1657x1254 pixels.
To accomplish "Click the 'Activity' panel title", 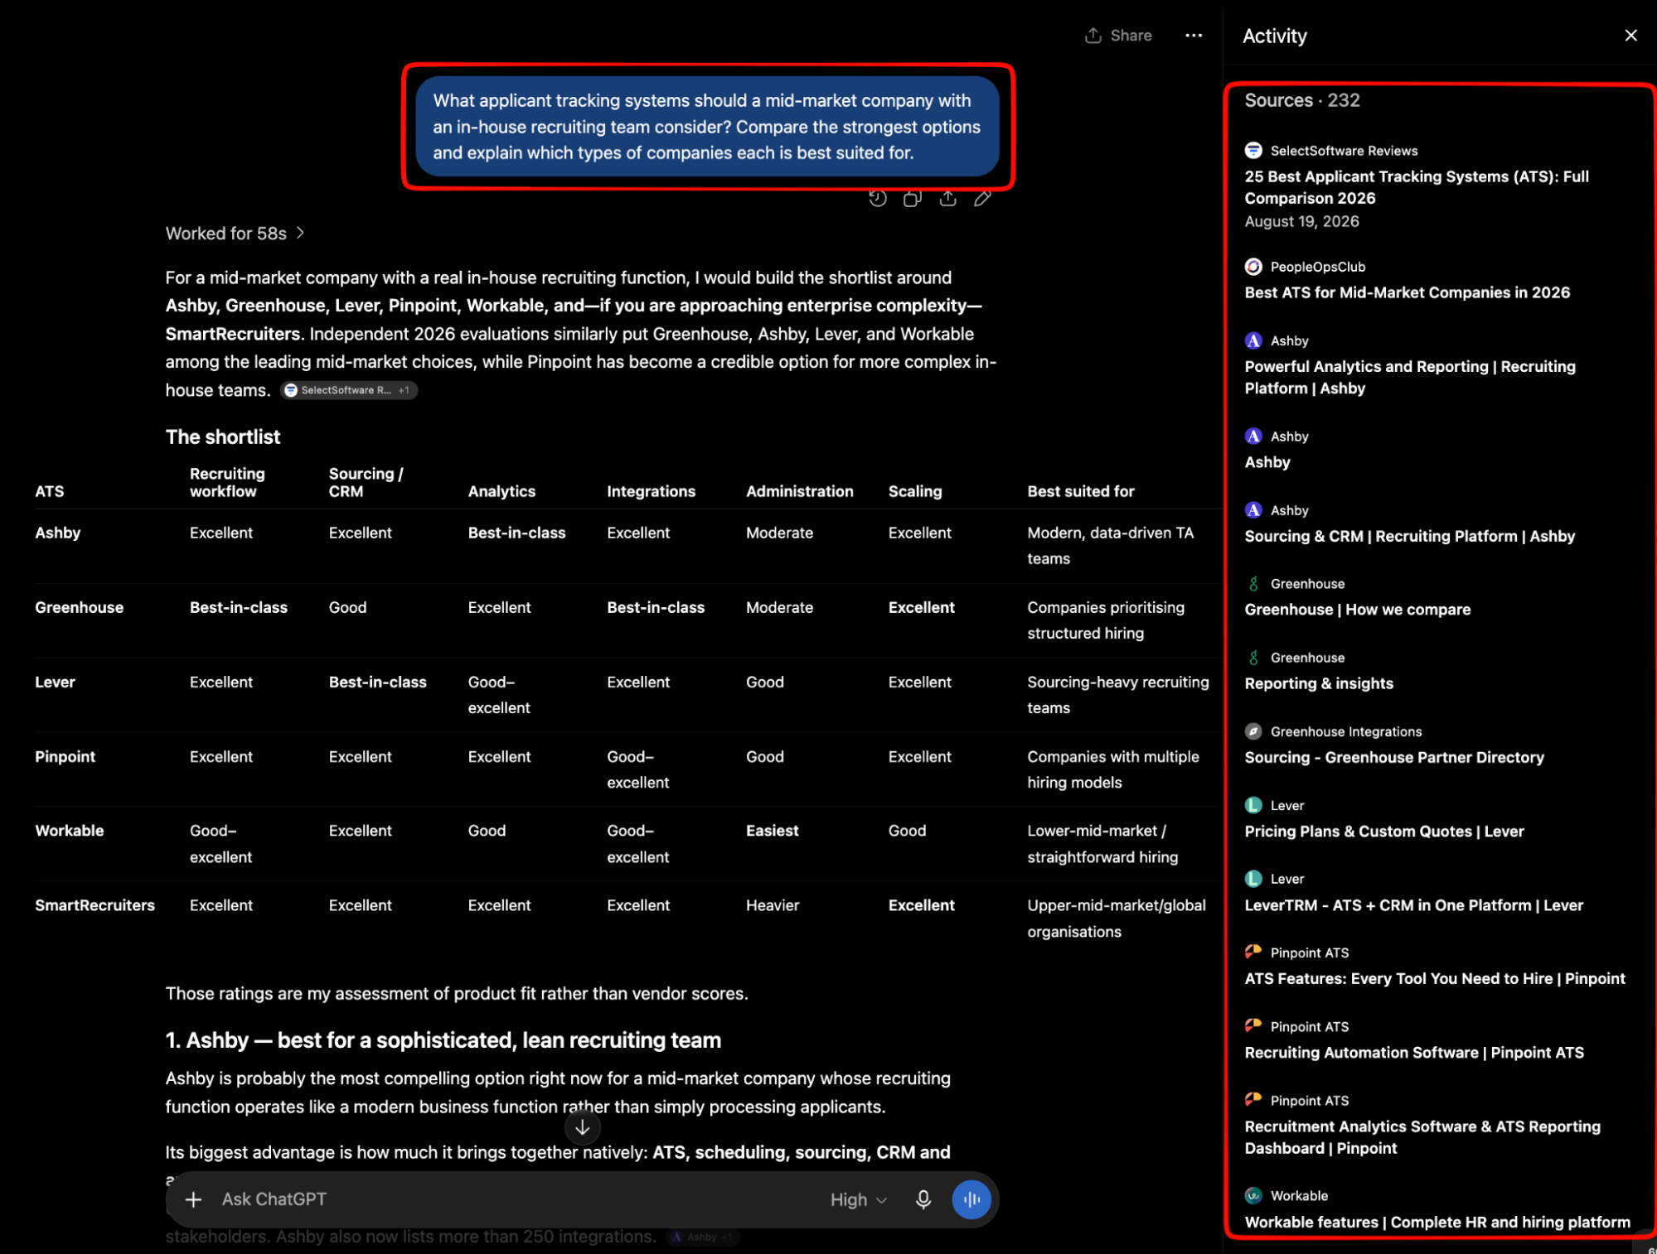I will coord(1274,36).
